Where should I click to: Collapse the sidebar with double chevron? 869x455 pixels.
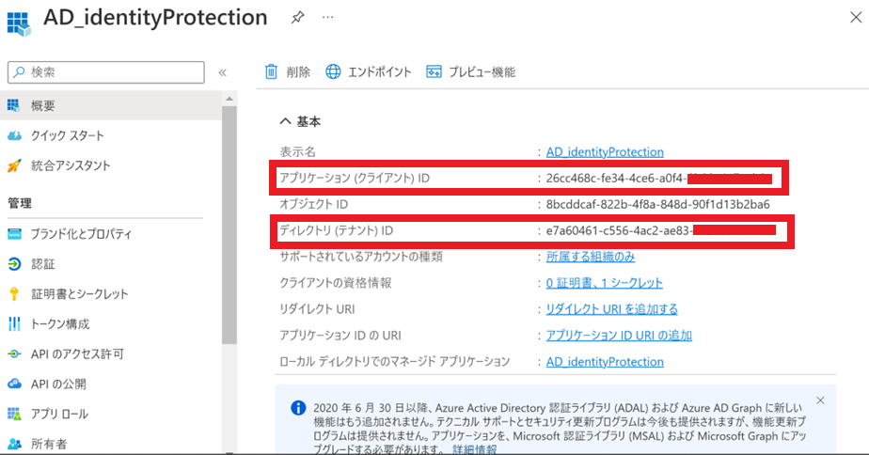tap(222, 72)
